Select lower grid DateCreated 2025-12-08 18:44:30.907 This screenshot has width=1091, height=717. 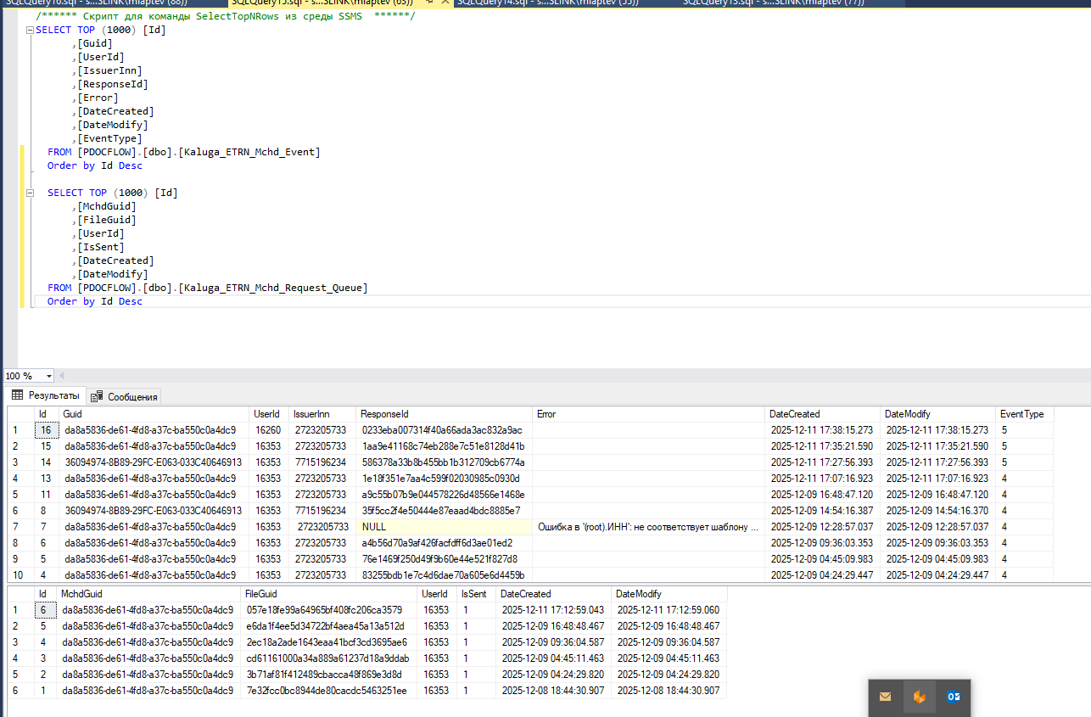(x=554, y=691)
